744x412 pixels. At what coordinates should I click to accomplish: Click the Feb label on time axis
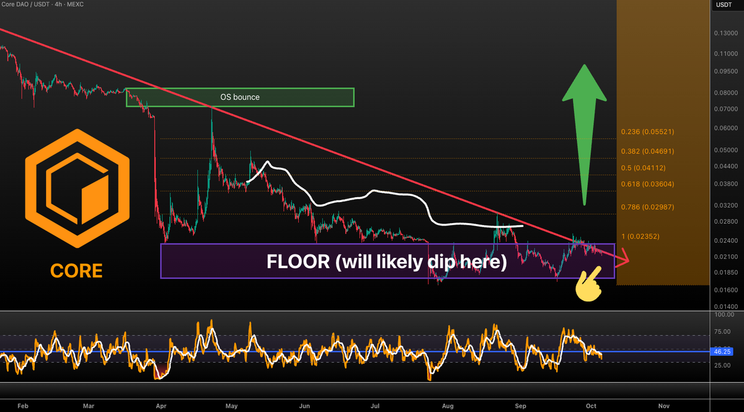pos(23,406)
